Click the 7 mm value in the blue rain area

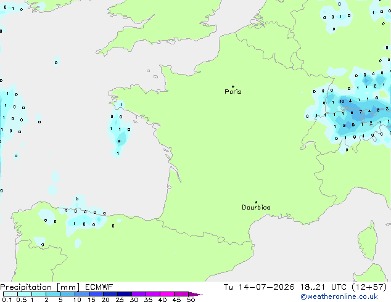click(x=361, y=112)
